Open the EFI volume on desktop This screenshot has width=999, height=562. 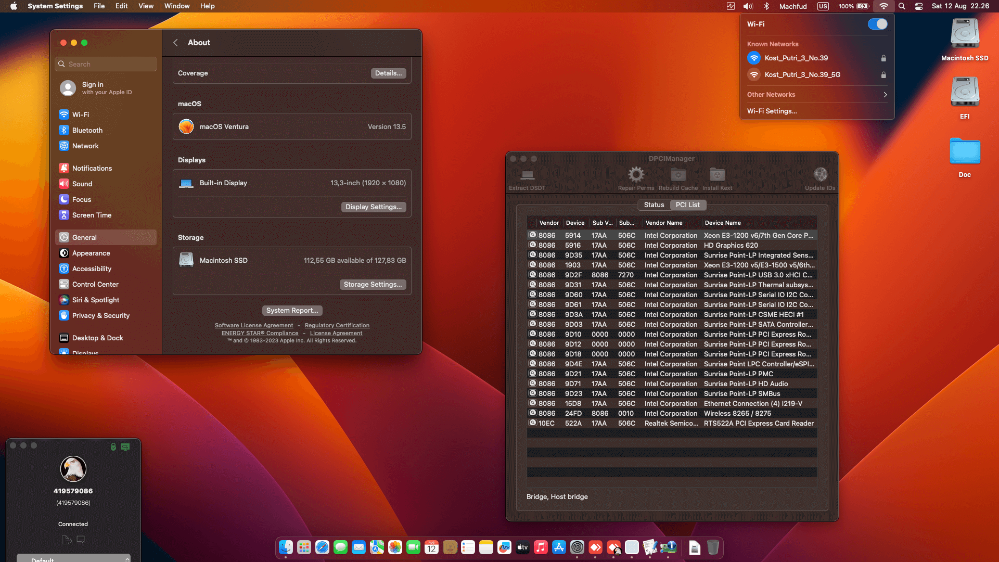965,98
